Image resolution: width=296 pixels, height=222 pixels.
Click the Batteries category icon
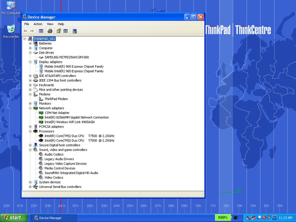tap(36, 43)
